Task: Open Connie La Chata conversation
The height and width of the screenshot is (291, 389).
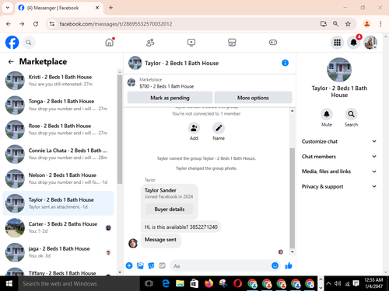Action: pyautogui.click(x=58, y=154)
